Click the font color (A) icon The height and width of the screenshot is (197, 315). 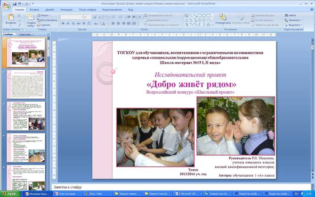click(103, 24)
